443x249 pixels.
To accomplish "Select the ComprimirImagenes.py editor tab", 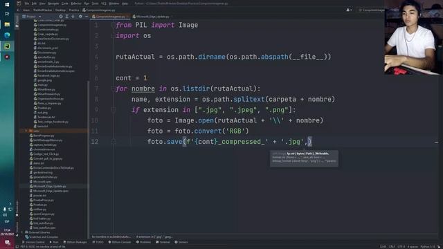I will [110, 17].
